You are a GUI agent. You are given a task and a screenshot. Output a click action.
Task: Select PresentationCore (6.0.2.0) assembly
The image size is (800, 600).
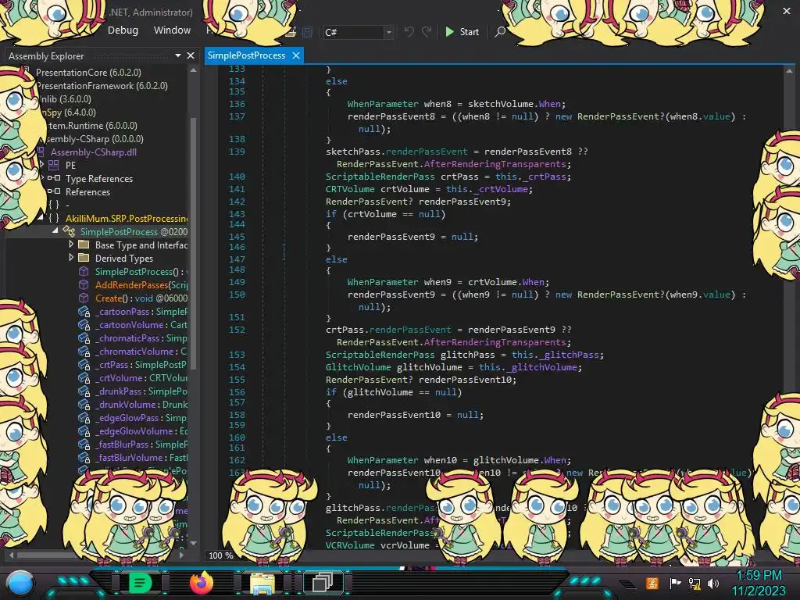point(88,73)
